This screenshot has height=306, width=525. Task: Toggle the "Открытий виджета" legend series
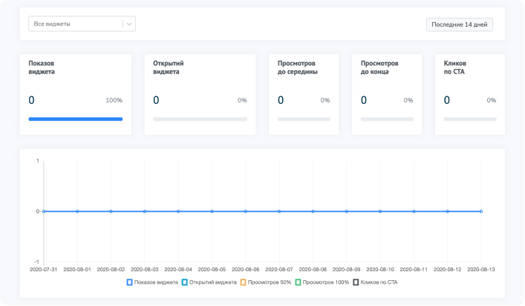[x=209, y=282]
